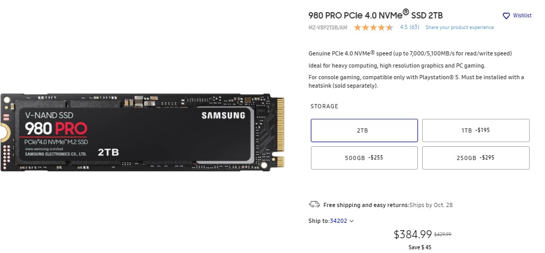Choose the 1TB storage option

[x=476, y=130]
